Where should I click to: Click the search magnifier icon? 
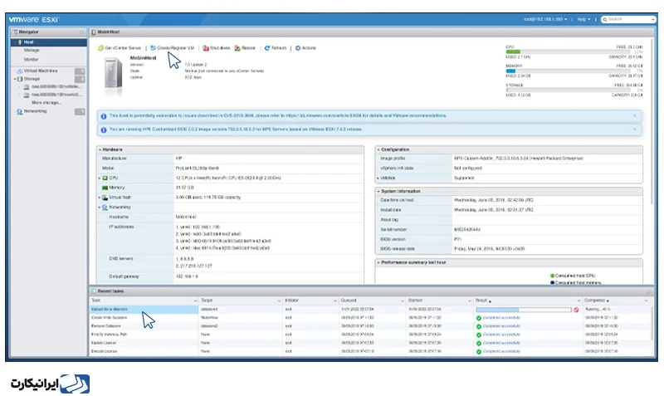(605, 19)
